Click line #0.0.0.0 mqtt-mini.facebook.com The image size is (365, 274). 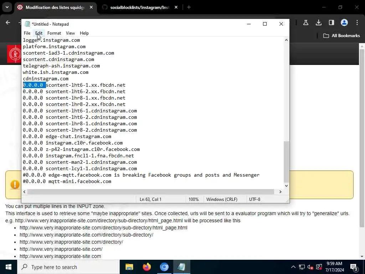67,182
